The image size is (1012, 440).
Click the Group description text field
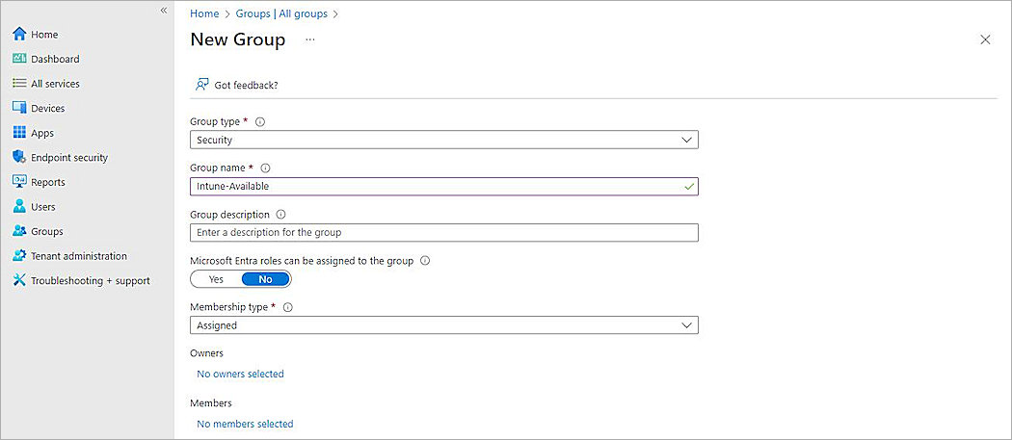[444, 232]
